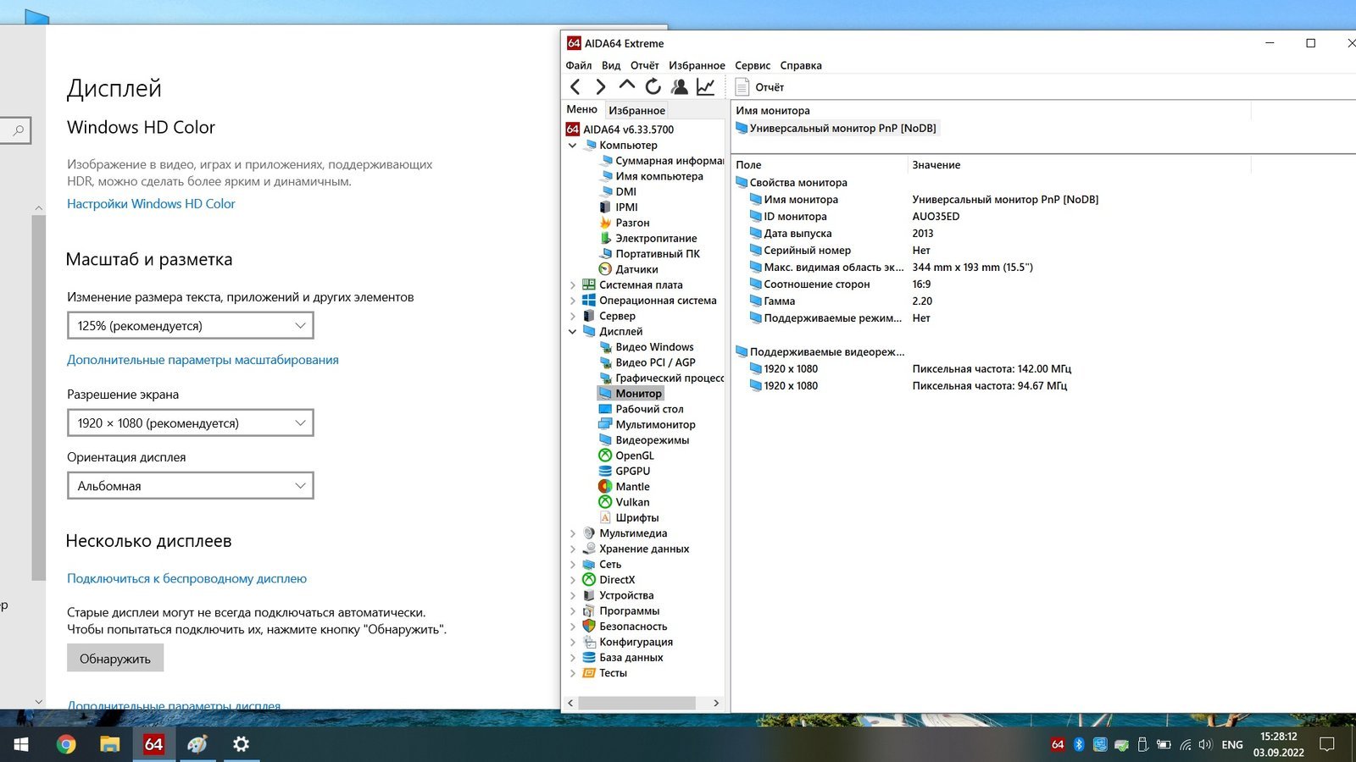Click the Bluetooth tray icon
Image resolution: width=1356 pixels, height=762 pixels.
[1079, 744]
